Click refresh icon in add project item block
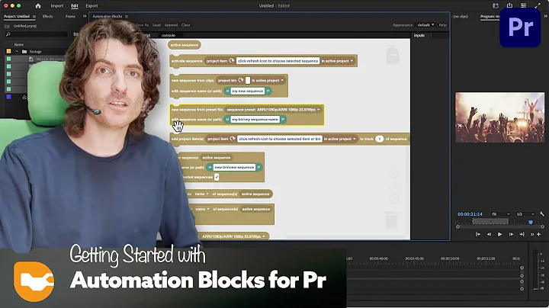This screenshot has width=549, height=308. click(233, 139)
